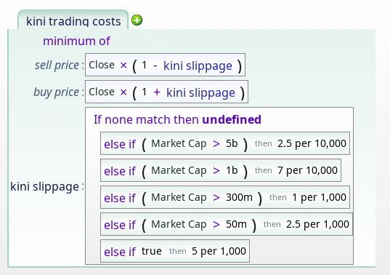Click the 5 per 1,000 value
Screen dimensions: 390x275
coord(219,251)
